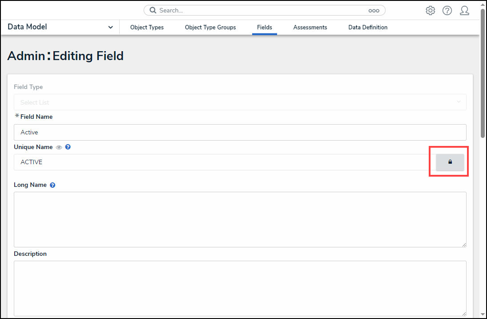Click the three-dot icon in search bar
Viewport: 487px width, 319px height.
(x=374, y=11)
